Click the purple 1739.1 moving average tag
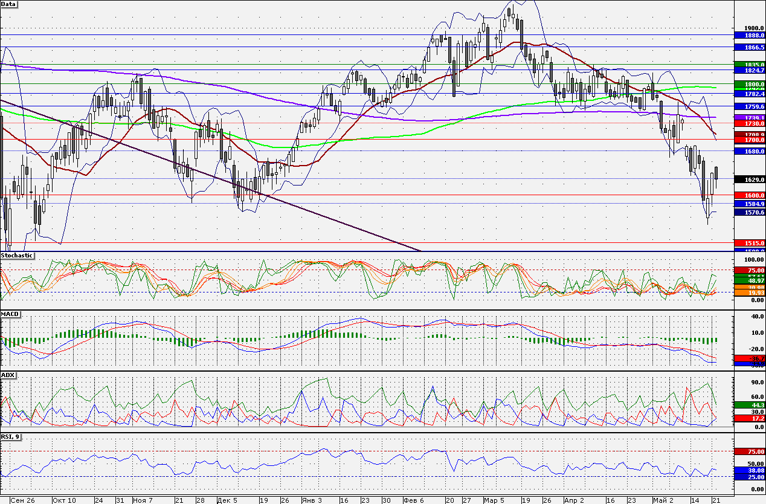 tap(750, 117)
